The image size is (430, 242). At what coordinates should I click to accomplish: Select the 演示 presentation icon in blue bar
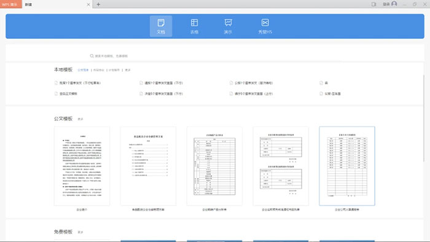(228, 26)
